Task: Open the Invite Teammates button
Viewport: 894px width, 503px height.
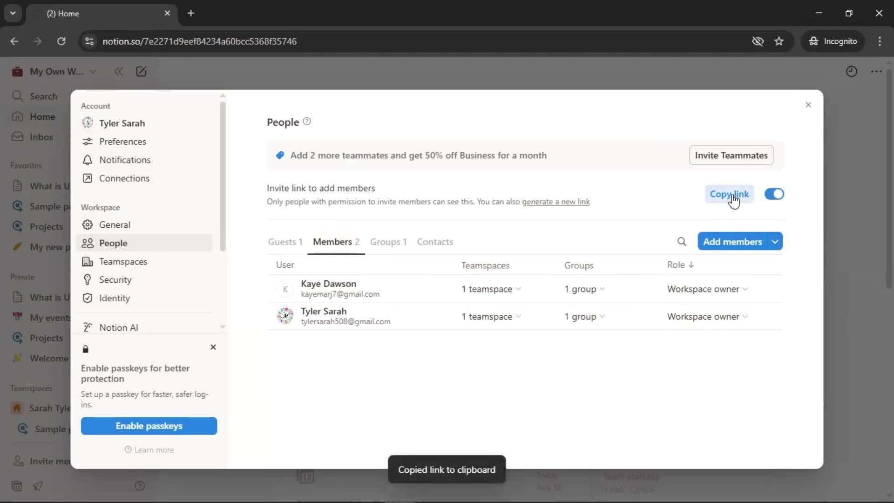Action: pos(731,155)
